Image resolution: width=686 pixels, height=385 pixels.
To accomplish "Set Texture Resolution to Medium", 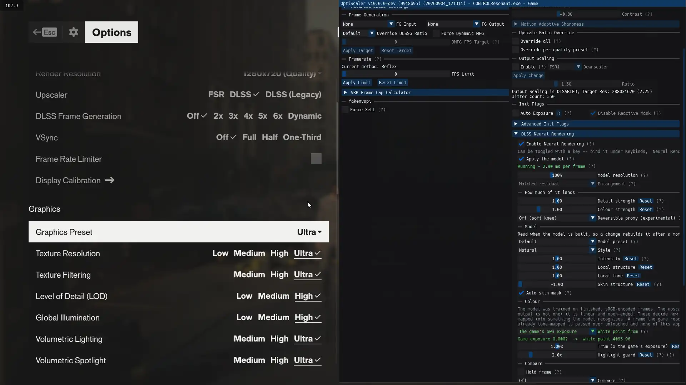I will tap(249, 253).
